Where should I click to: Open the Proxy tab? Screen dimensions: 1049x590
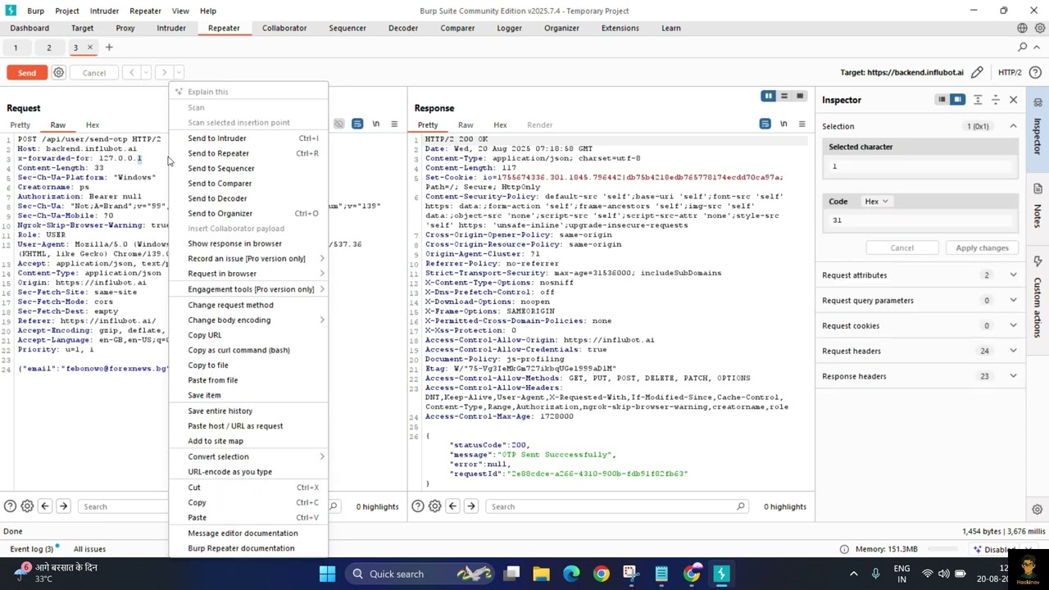click(x=125, y=28)
